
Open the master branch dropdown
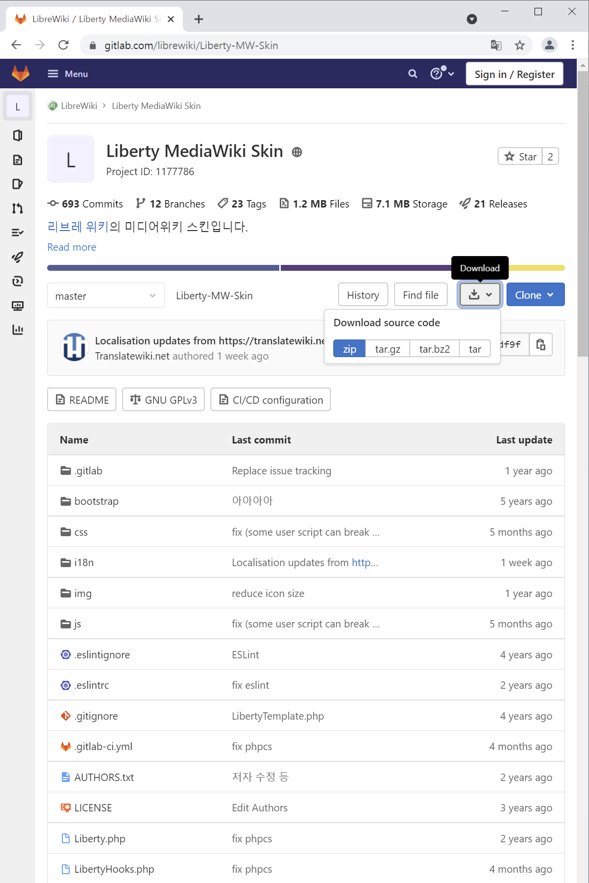pyautogui.click(x=106, y=295)
